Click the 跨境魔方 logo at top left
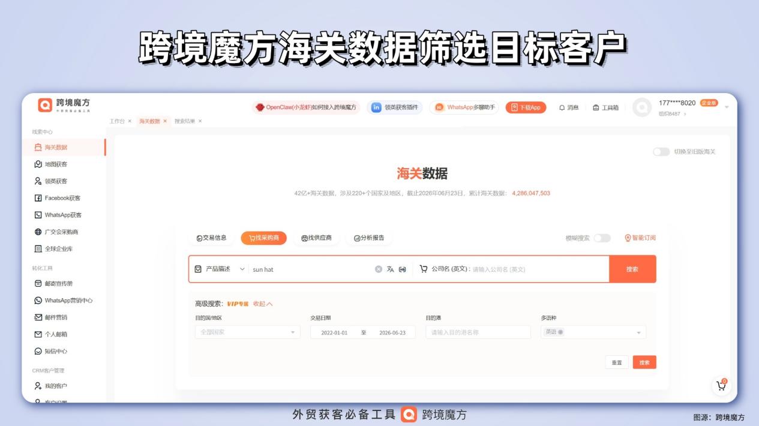This screenshot has height=426, width=759. pyautogui.click(x=64, y=105)
